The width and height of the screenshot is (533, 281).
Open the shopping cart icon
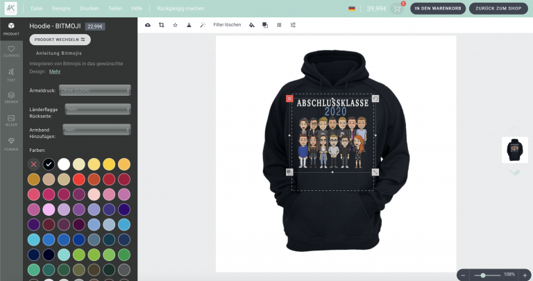(x=397, y=9)
